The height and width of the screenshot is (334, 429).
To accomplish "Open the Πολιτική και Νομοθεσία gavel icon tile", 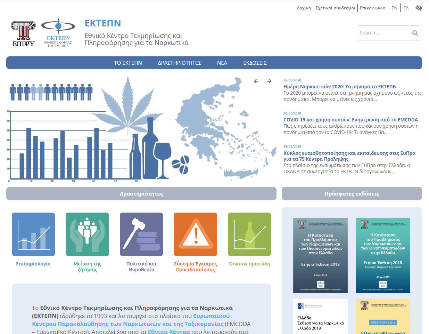I will [141, 234].
